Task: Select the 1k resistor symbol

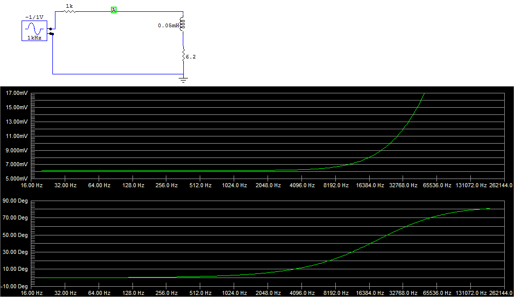Action: point(69,11)
